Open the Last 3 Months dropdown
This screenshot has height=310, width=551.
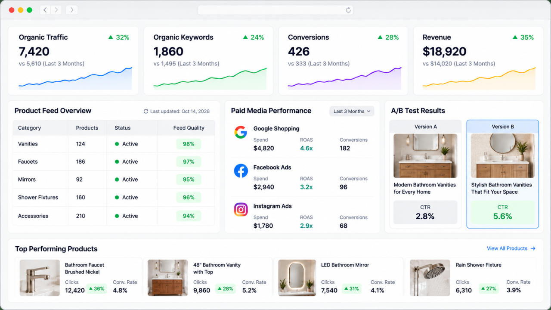click(x=352, y=111)
